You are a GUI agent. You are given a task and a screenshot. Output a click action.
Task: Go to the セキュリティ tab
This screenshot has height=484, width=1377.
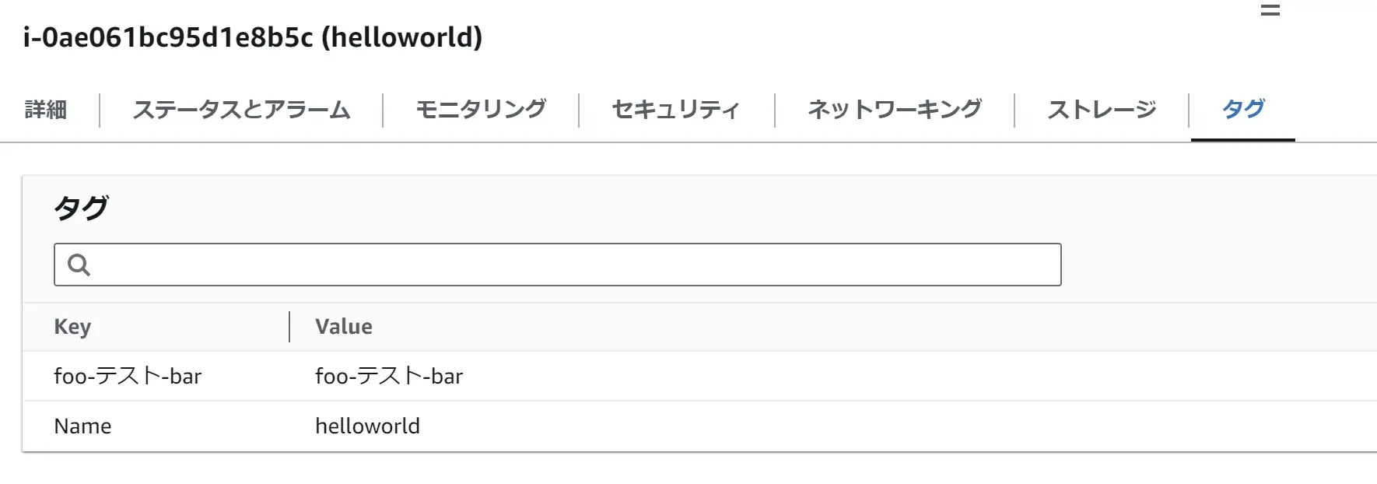coord(676,110)
